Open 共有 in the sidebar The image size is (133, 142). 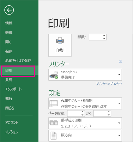tap(9, 80)
